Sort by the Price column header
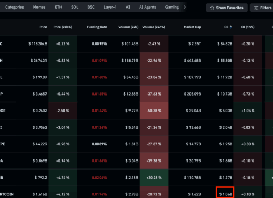This screenshot has height=198, width=273. (x=43, y=27)
